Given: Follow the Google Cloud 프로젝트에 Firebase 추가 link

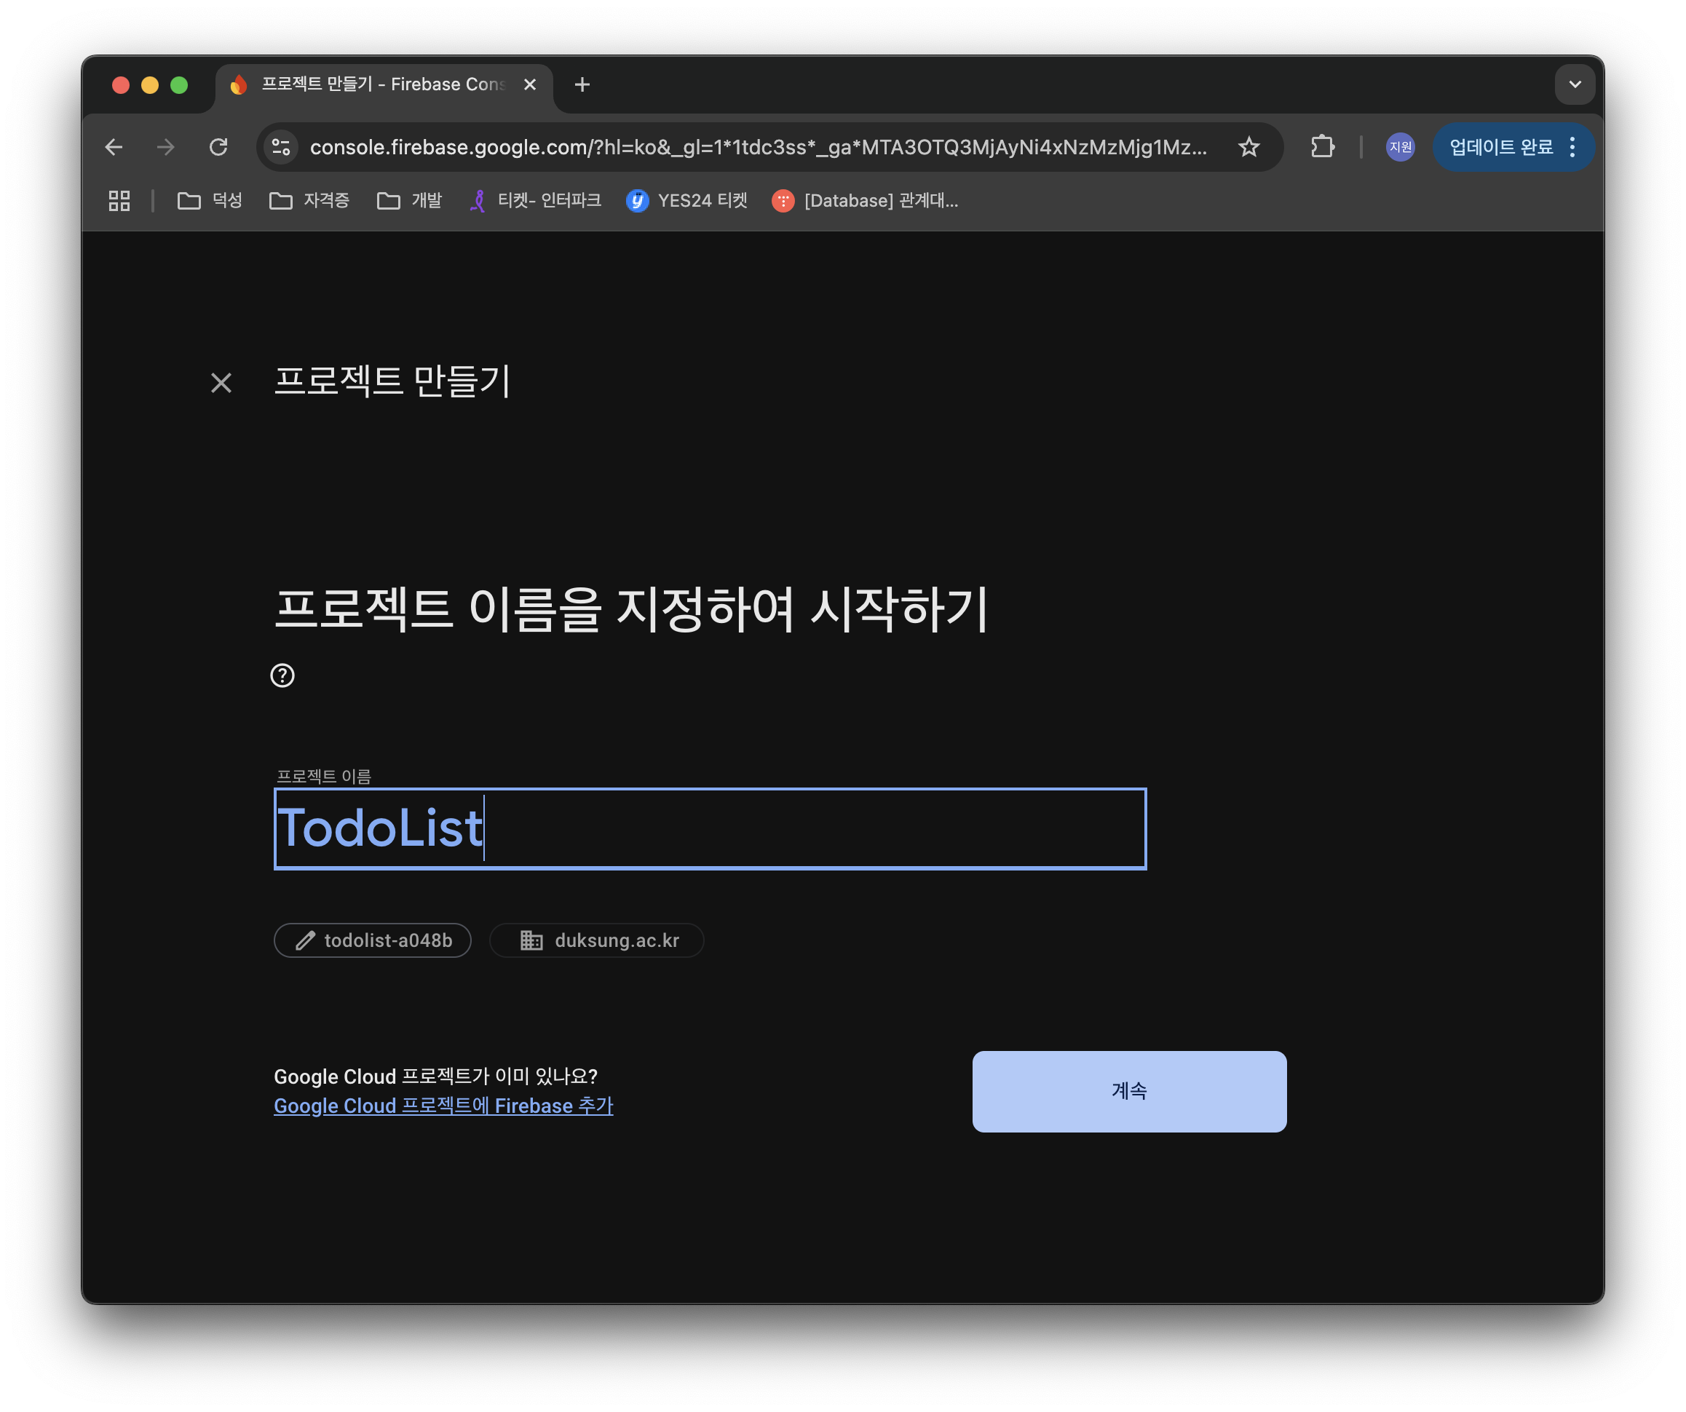Looking at the screenshot, I should (443, 1106).
